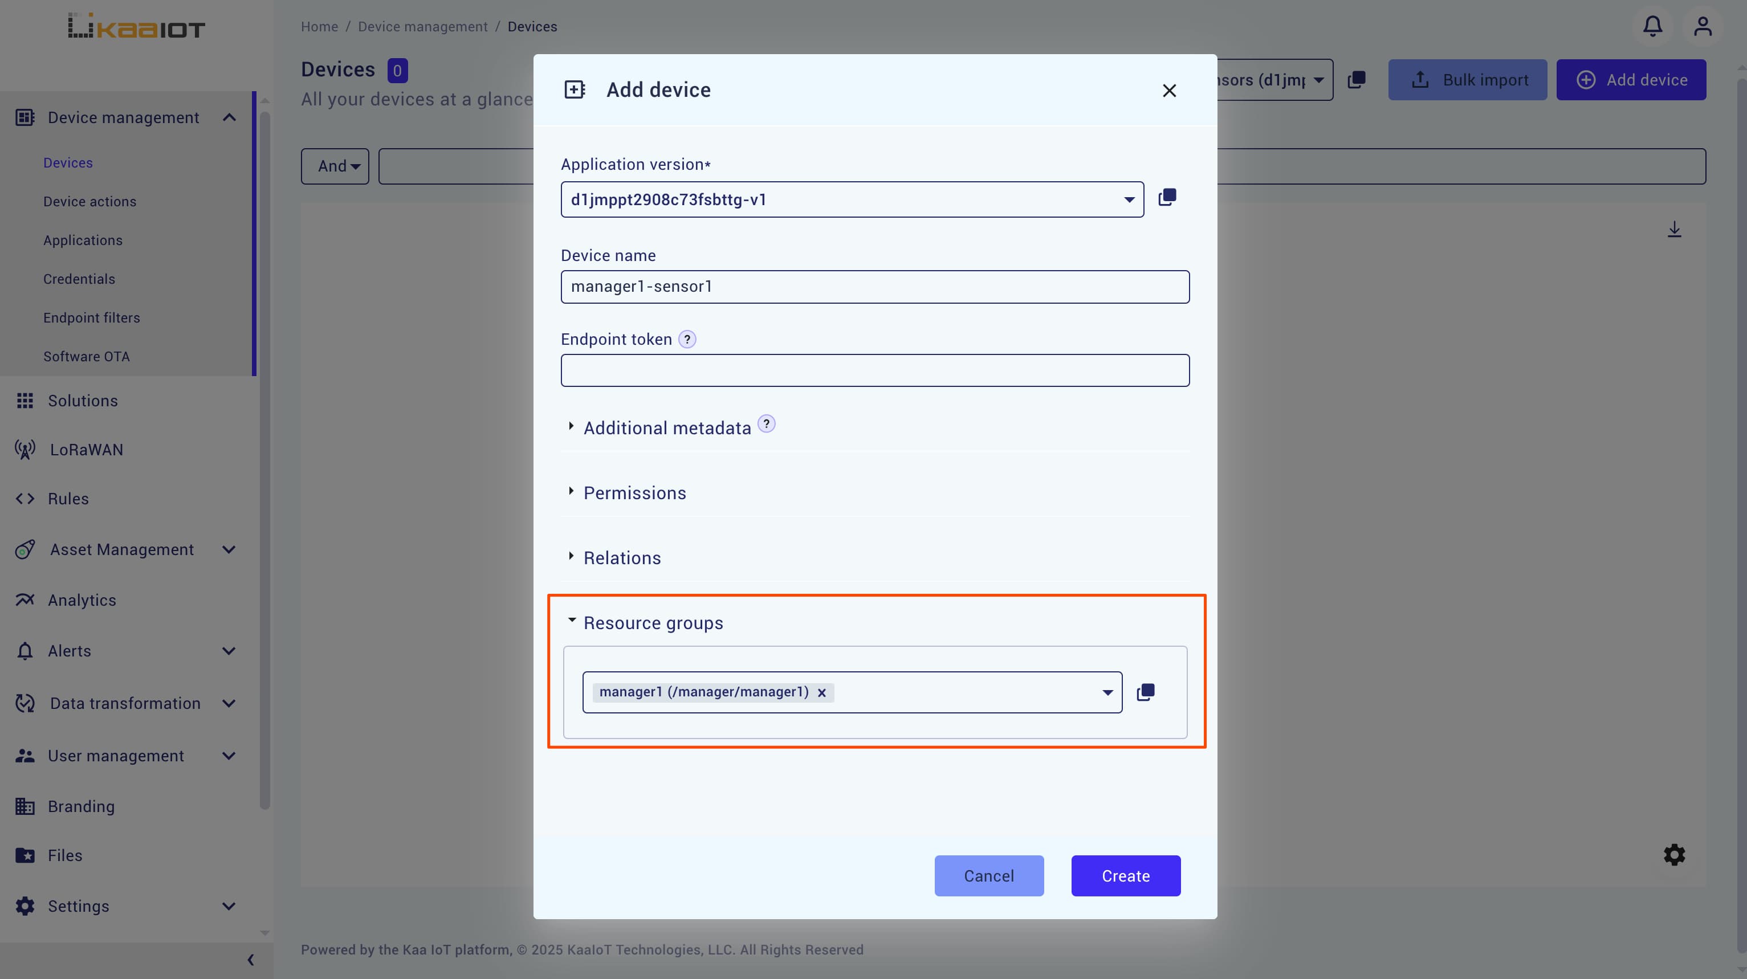Expand the Settings menu chevron
The width and height of the screenshot is (1747, 979).
click(229, 906)
